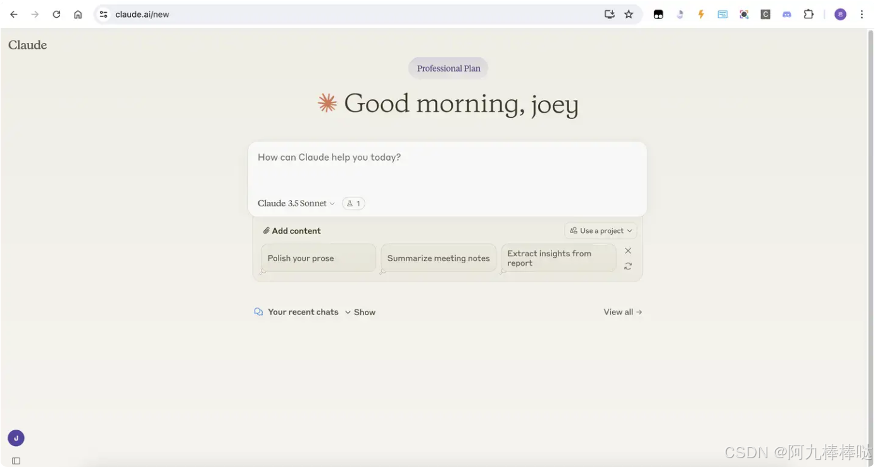875x467 pixels.
Task: Click the install app icon in address bar
Action: point(610,14)
